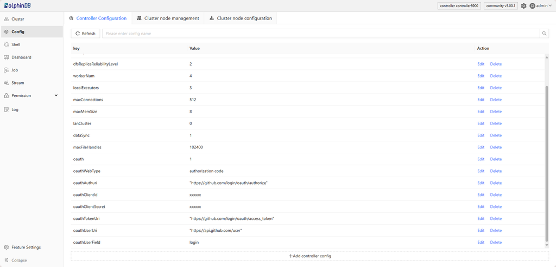Switch to Cluster node management tab
Screen dimensions: 556x267
pyautogui.click(x=168, y=18)
